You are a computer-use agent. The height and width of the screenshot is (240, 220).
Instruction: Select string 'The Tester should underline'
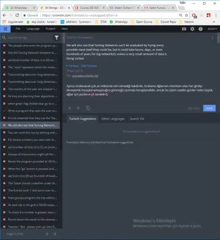click(31, 183)
